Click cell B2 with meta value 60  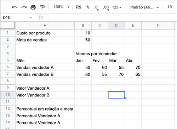pos(83,40)
